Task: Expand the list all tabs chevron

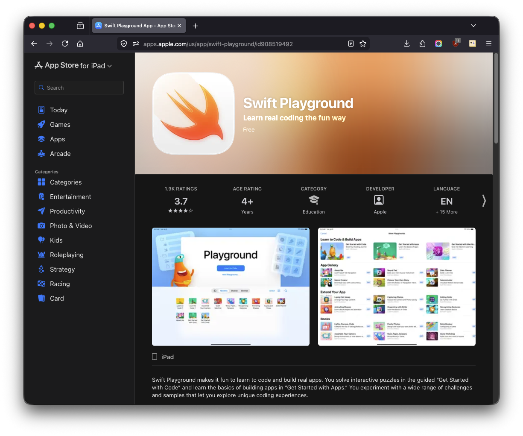Action: tap(473, 26)
